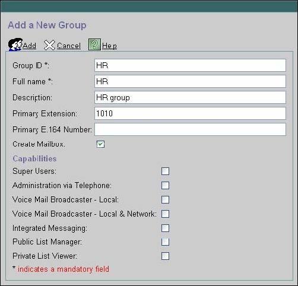Screen dimensions: 298x286
Task: Click the Cancel X icon
Action: click(49, 45)
